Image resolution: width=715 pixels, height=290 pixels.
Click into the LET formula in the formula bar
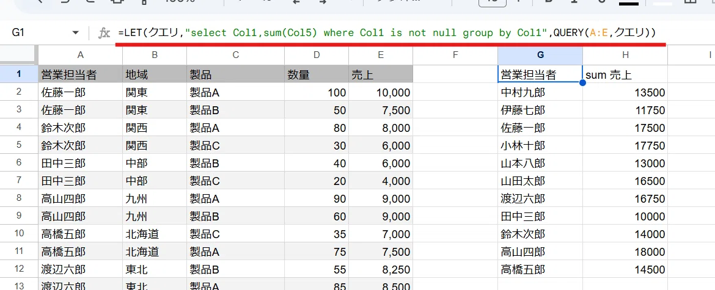[x=387, y=33]
